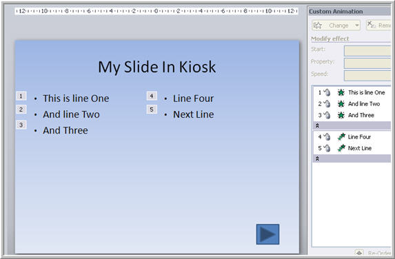Image resolution: width=395 pixels, height=259 pixels.
Task: Click the Re-Order up arrow button
Action: (x=359, y=252)
